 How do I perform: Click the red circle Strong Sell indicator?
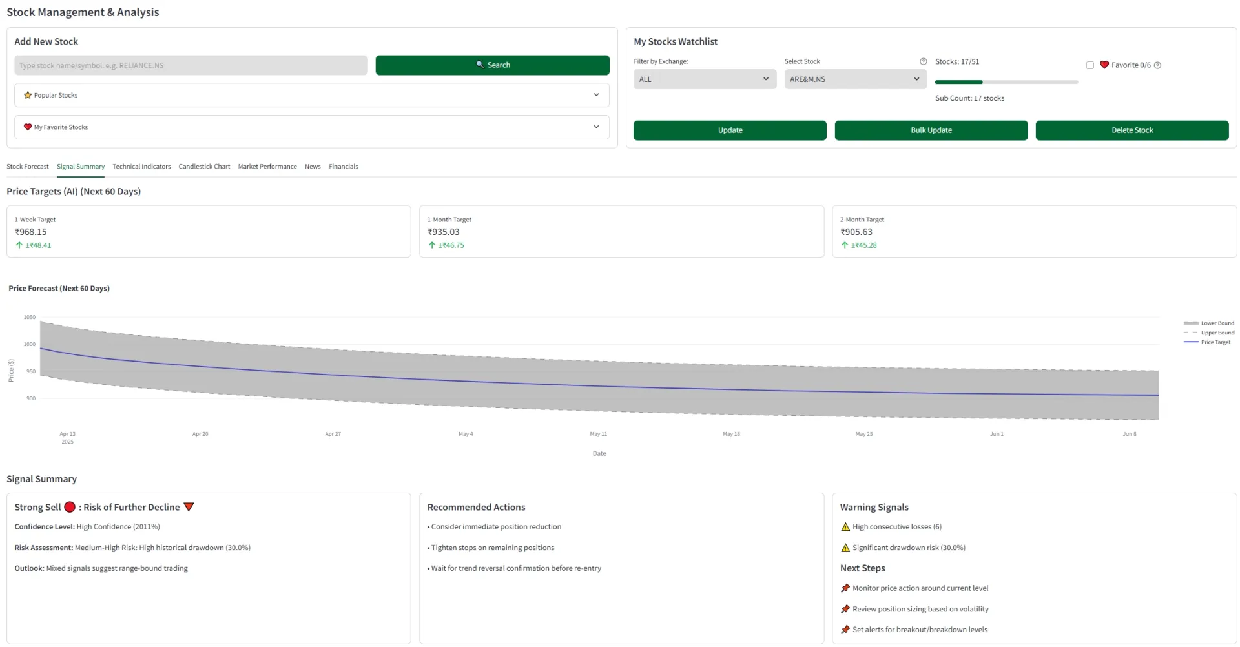70,507
